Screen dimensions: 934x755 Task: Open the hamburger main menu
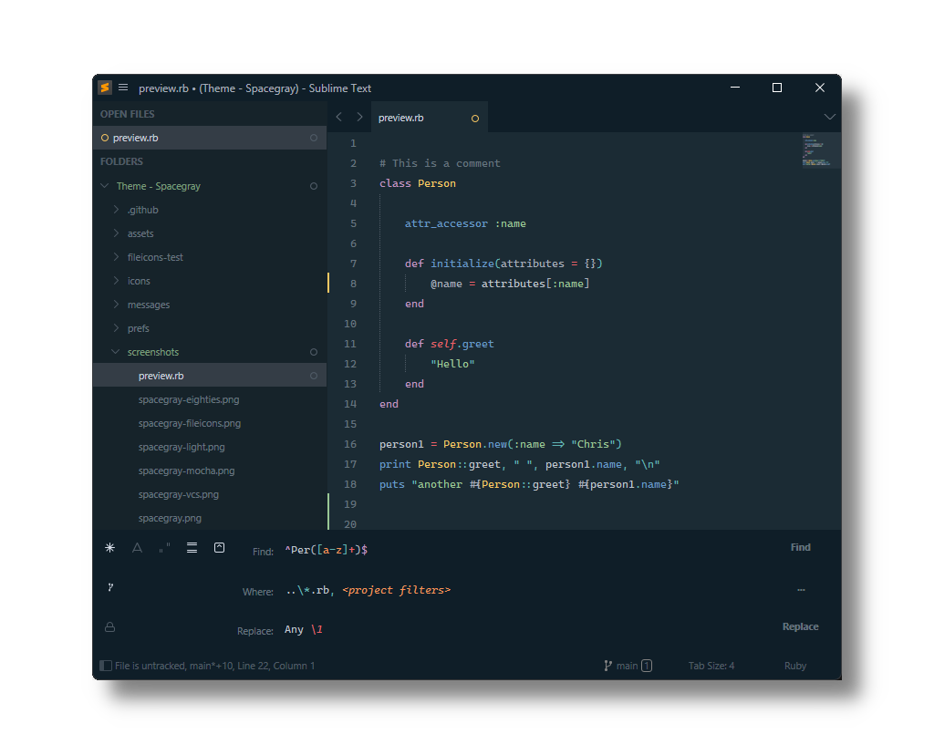tap(123, 88)
